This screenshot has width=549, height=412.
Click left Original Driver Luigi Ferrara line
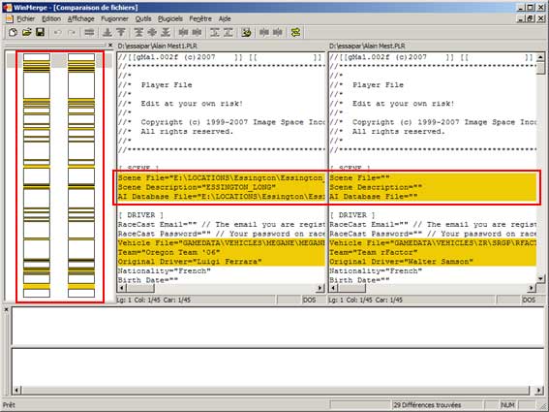pos(222,262)
